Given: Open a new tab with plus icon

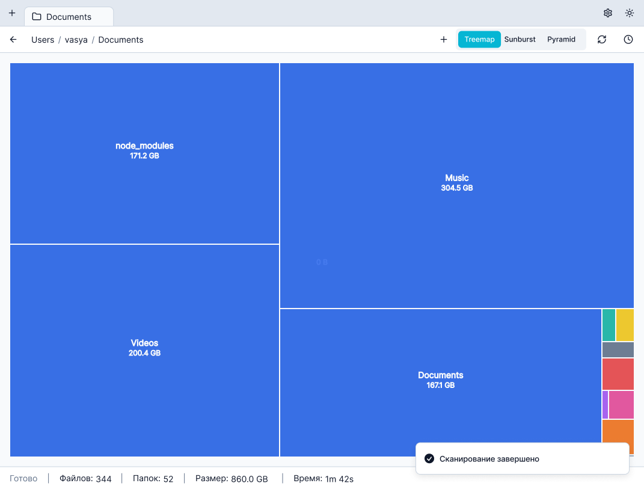Looking at the screenshot, I should click(12, 13).
